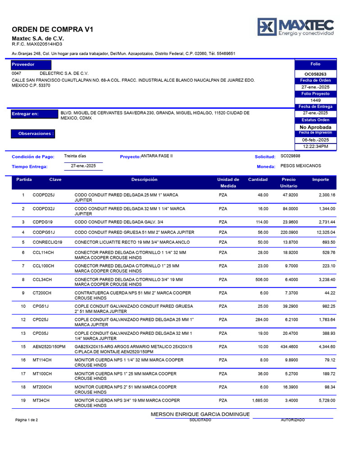Select the MT114CH item code
Screen dimensions: 346x462
[42, 360]
